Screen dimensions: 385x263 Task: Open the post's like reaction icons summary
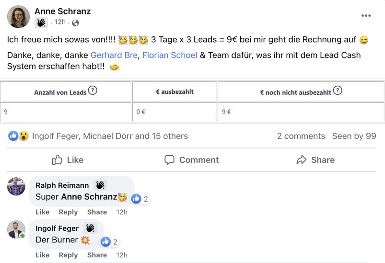tap(18, 136)
